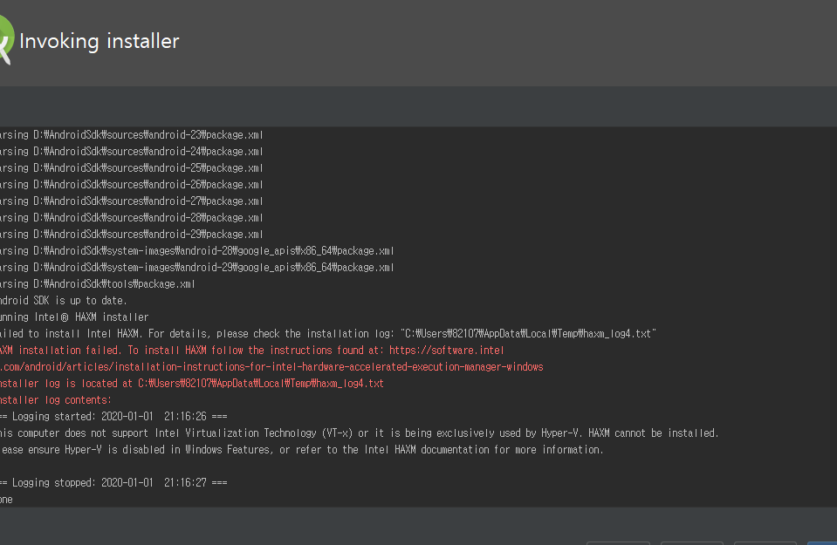Click the "Running Intel® HAXM installer" line
Screen dimensions: 837x545
(74, 317)
